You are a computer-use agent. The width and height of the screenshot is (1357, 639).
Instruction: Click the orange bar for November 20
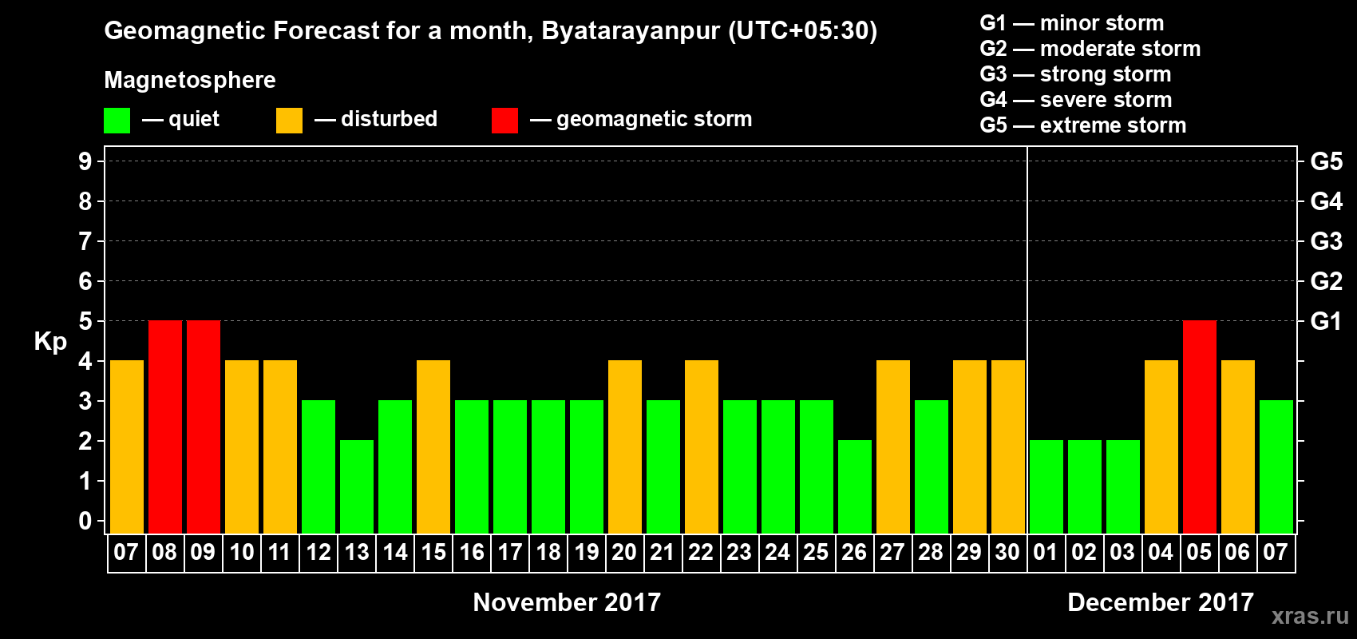[625, 447]
